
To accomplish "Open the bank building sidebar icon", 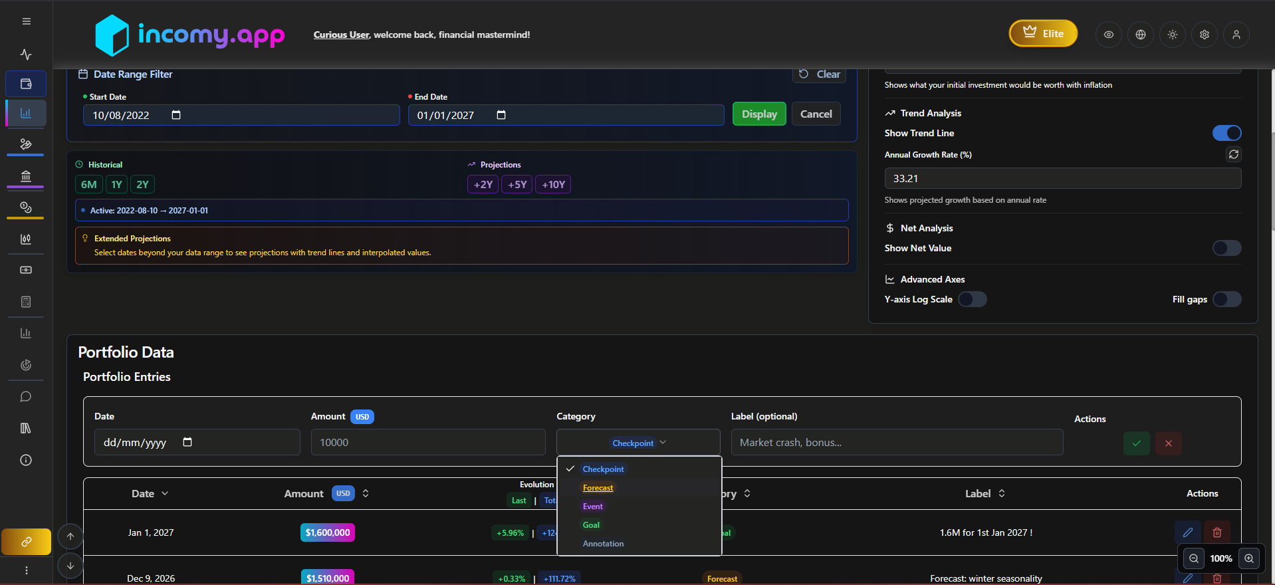I will 26,176.
